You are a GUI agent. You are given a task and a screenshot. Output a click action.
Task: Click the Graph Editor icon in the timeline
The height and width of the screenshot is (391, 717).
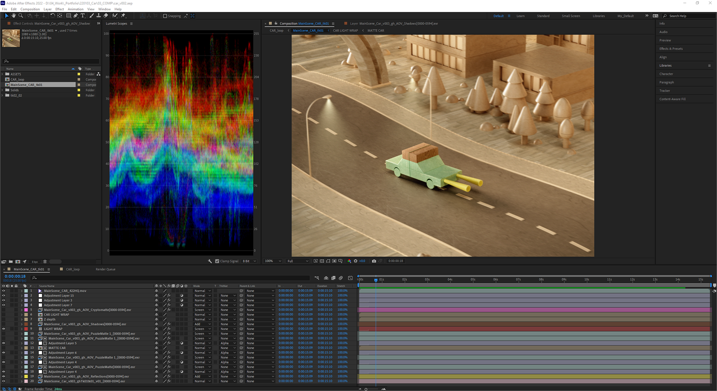tap(350, 278)
